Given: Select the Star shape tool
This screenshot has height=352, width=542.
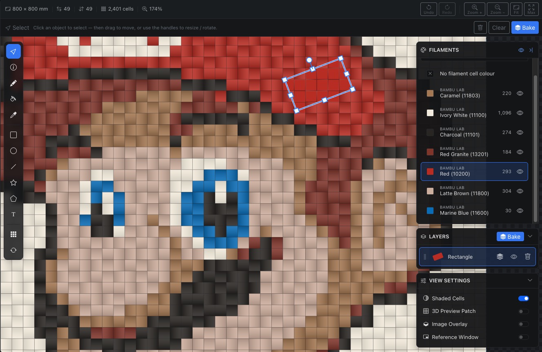Looking at the screenshot, I should pyautogui.click(x=13, y=183).
